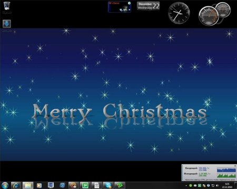The height and width of the screenshot is (189, 237).
Task: Open Windows Explorer folder on taskbar
Action: tap(28, 185)
